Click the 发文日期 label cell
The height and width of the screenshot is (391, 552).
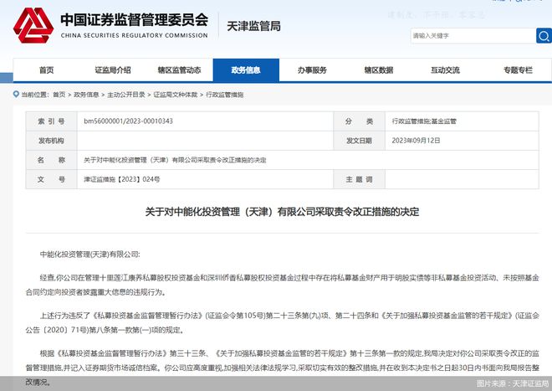[x=359, y=141]
